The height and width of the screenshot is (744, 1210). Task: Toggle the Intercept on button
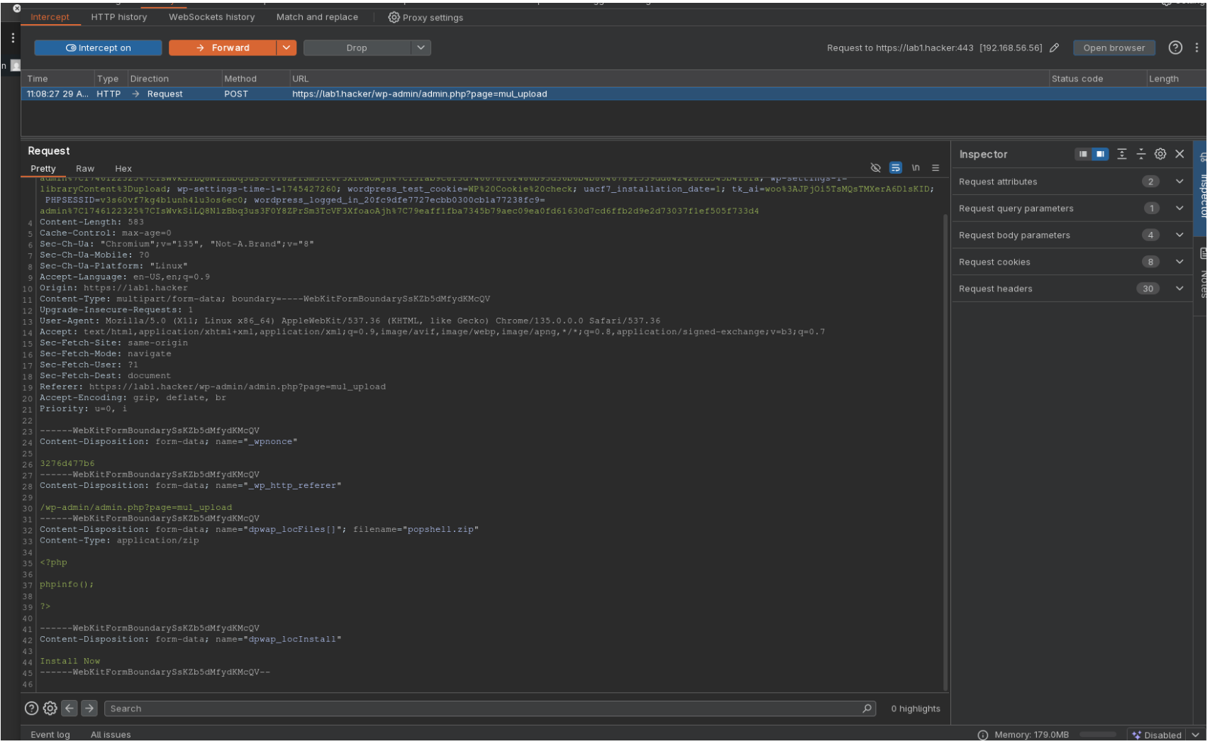click(99, 48)
